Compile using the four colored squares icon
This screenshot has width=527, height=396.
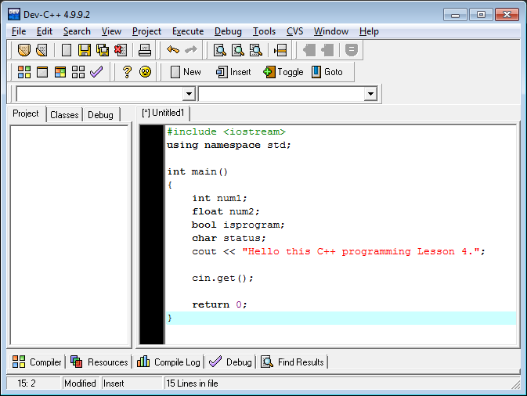click(24, 72)
